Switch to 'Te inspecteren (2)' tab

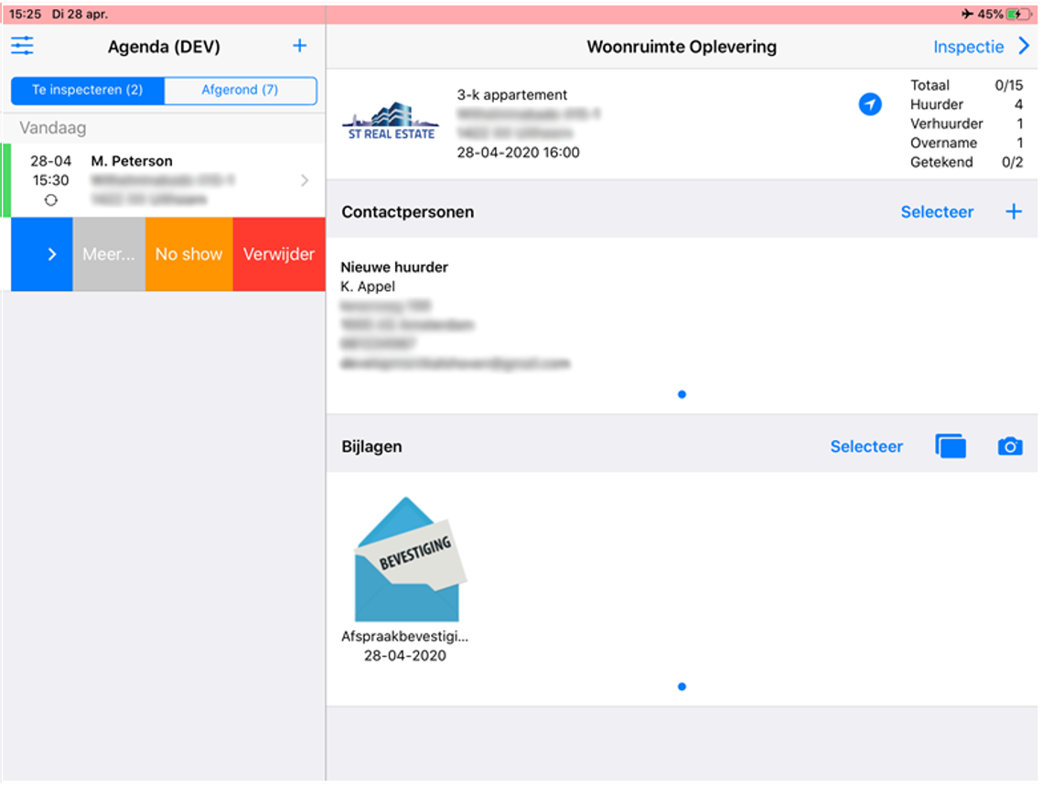tap(88, 91)
